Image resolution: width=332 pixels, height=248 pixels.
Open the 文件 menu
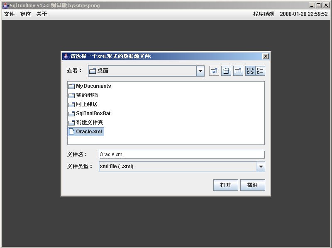point(9,14)
